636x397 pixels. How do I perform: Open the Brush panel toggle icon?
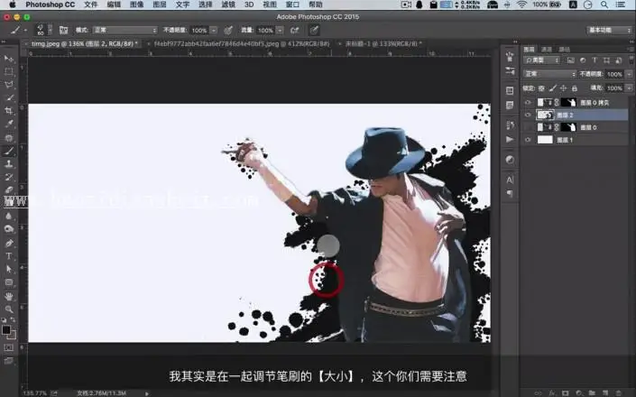[x=64, y=30]
